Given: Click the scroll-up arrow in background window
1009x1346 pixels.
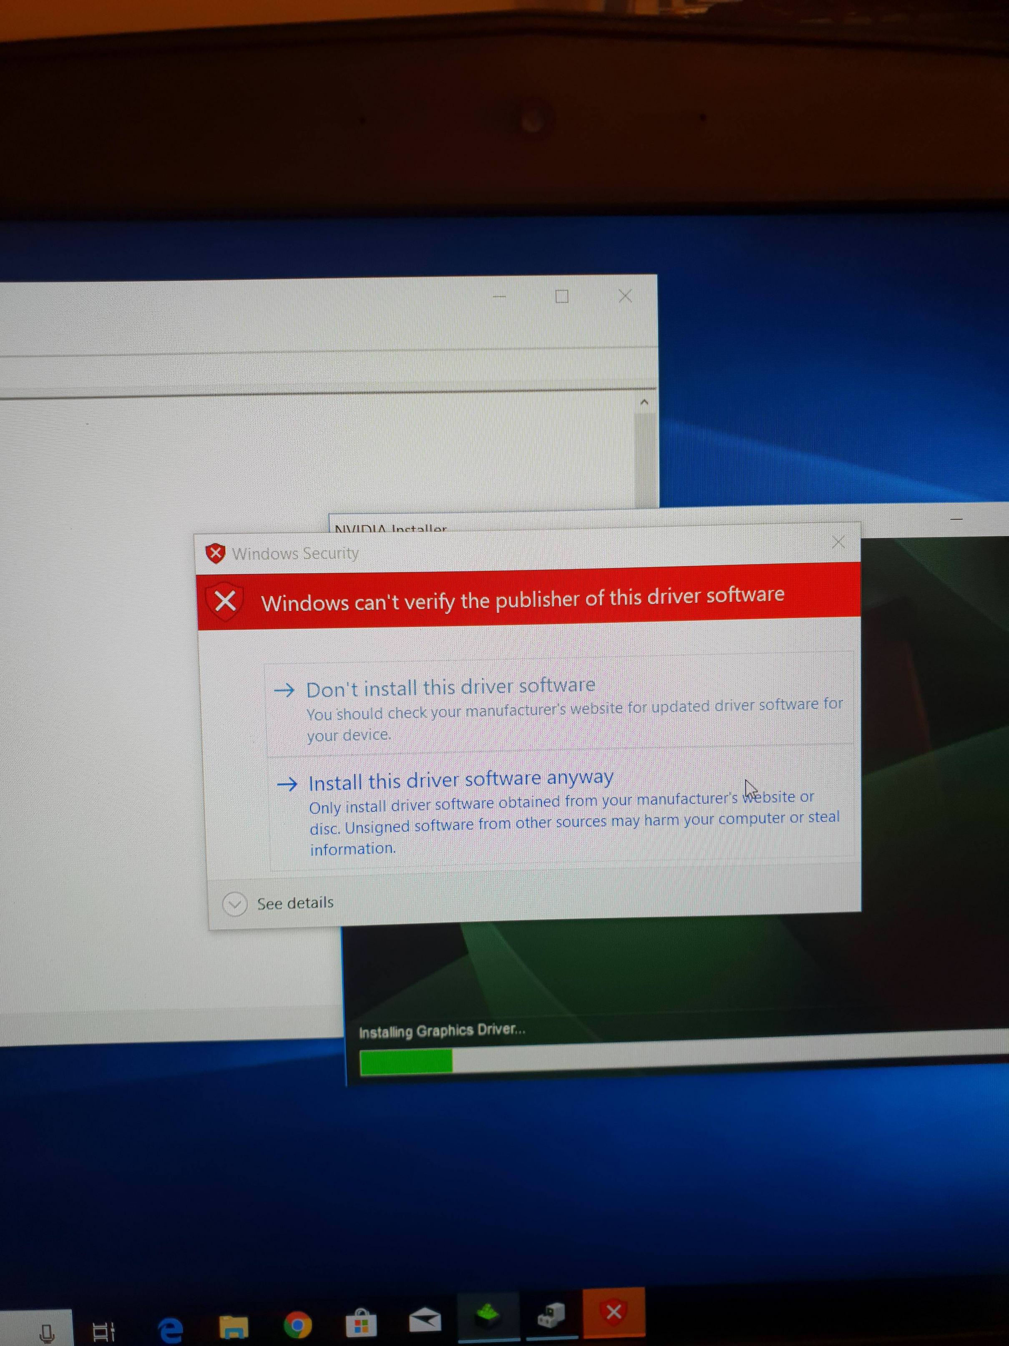Looking at the screenshot, I should pyautogui.click(x=645, y=402).
